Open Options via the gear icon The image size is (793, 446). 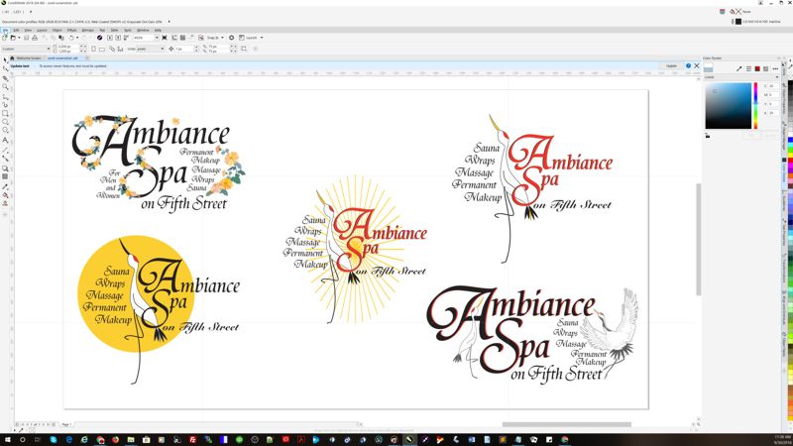tap(231, 38)
